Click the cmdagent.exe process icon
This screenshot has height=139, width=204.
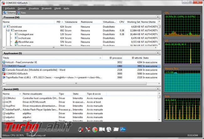coord(16,34)
